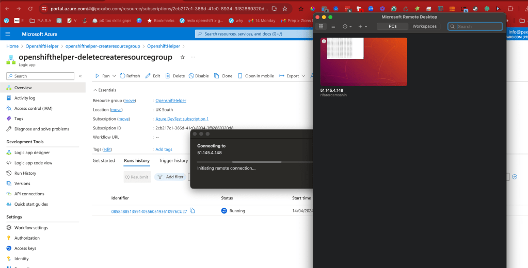This screenshot has height=268, width=528.
Task: Run the logic app
Action: coord(102,76)
